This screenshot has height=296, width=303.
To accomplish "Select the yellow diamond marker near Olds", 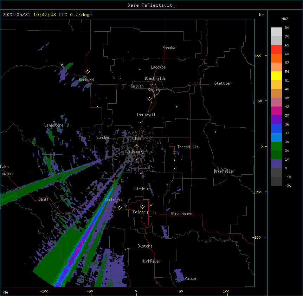I will coord(136,147).
